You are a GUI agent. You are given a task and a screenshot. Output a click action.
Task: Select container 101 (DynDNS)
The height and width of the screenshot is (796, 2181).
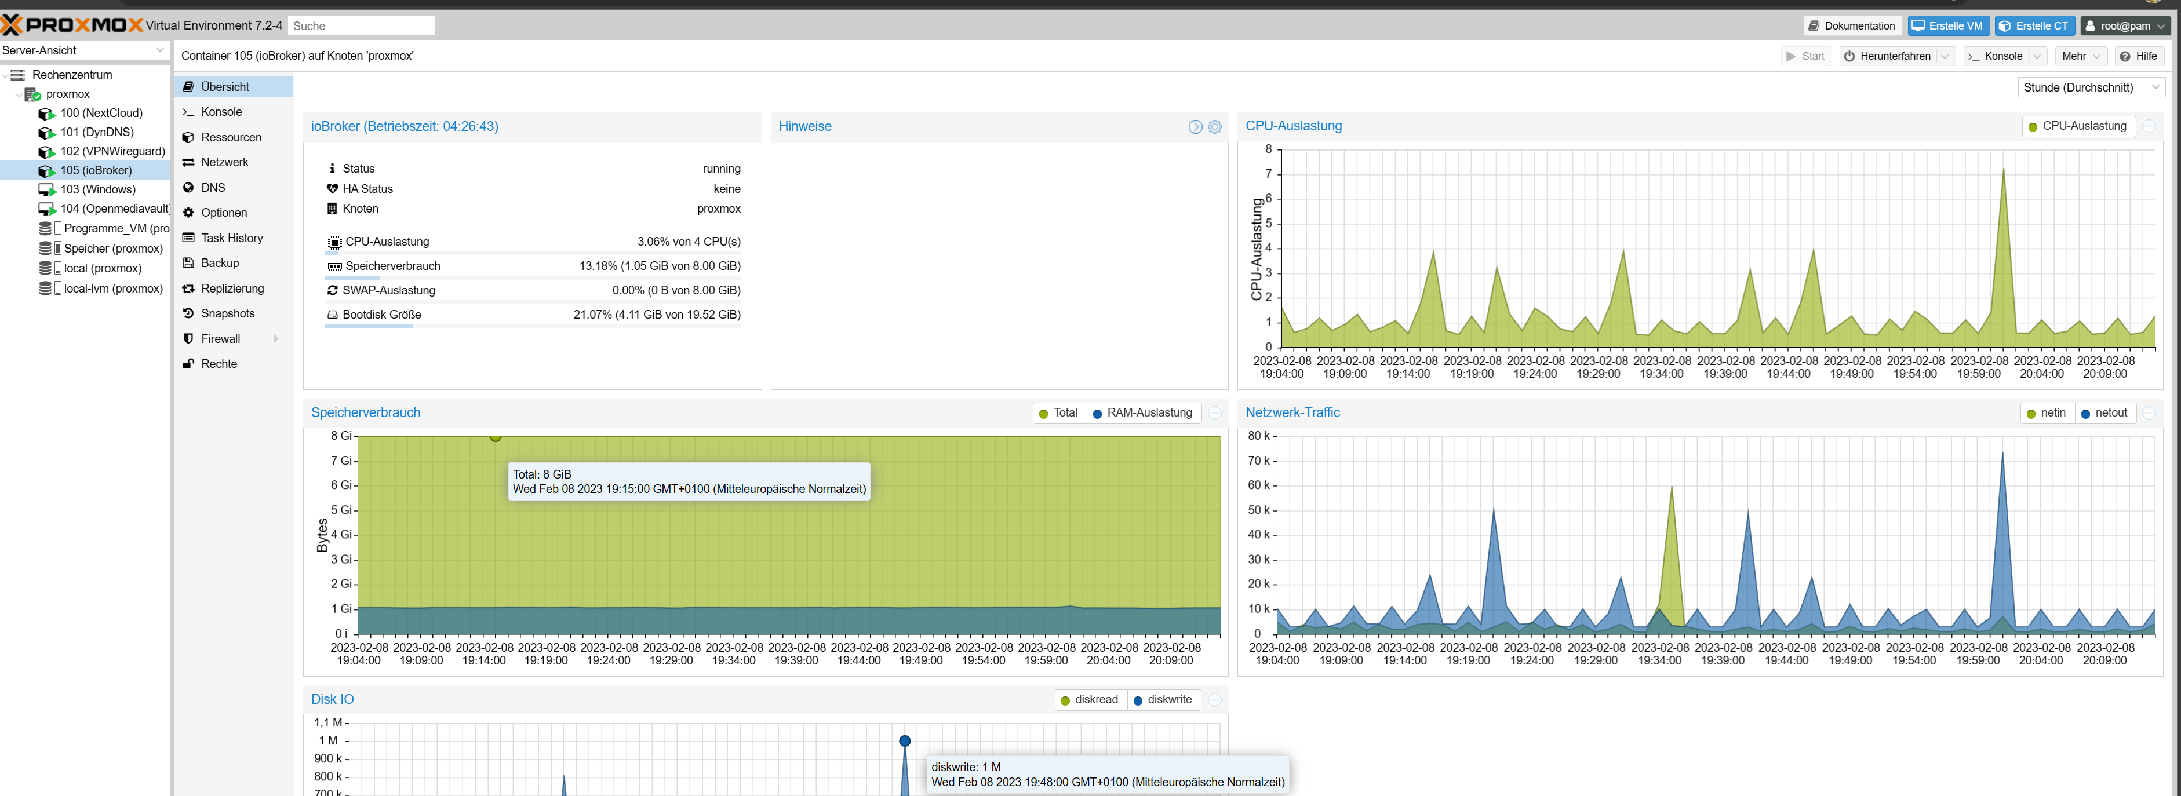[x=97, y=132]
